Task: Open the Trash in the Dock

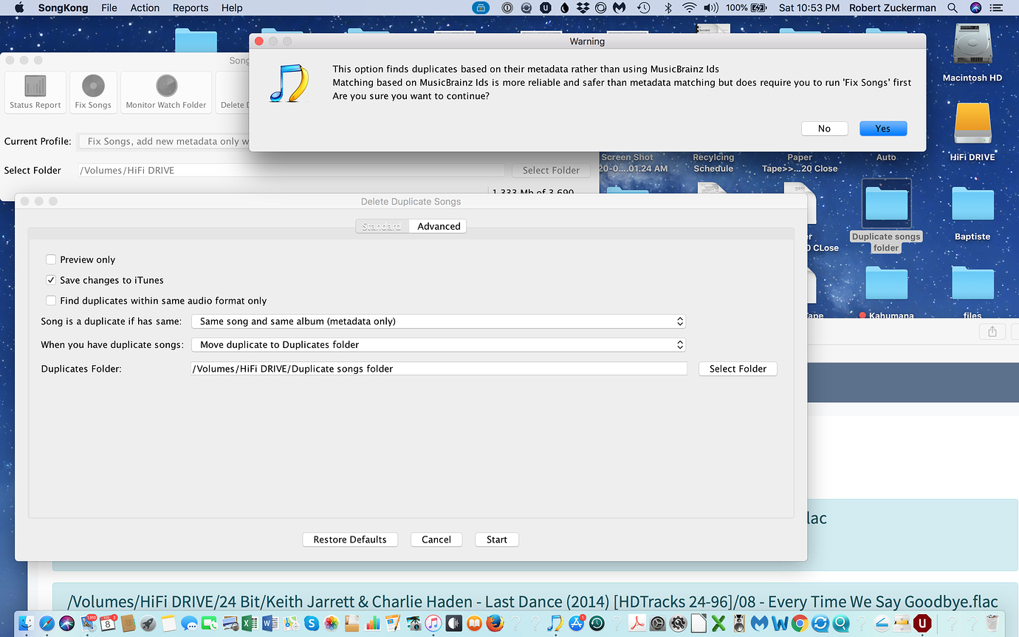Action: 992,623
